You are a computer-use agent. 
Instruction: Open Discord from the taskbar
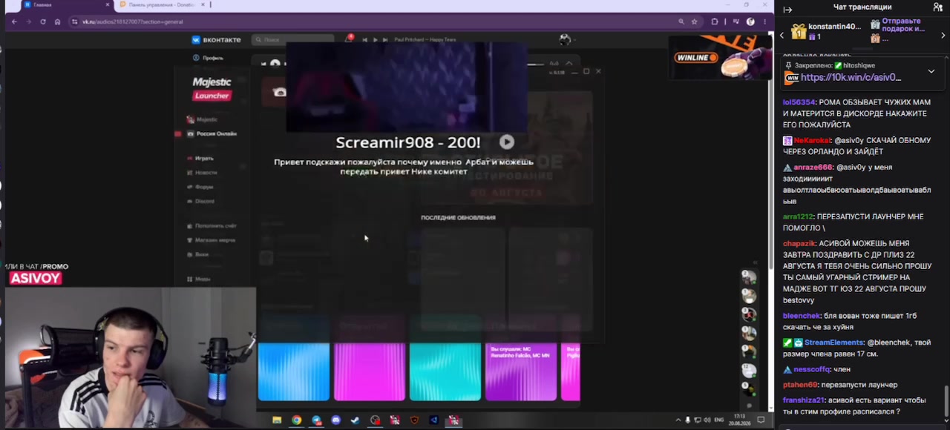pyautogui.click(x=335, y=420)
